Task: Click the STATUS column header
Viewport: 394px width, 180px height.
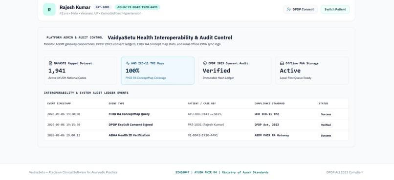Action: tap(324, 104)
